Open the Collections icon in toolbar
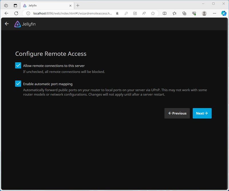 [x=184, y=13]
